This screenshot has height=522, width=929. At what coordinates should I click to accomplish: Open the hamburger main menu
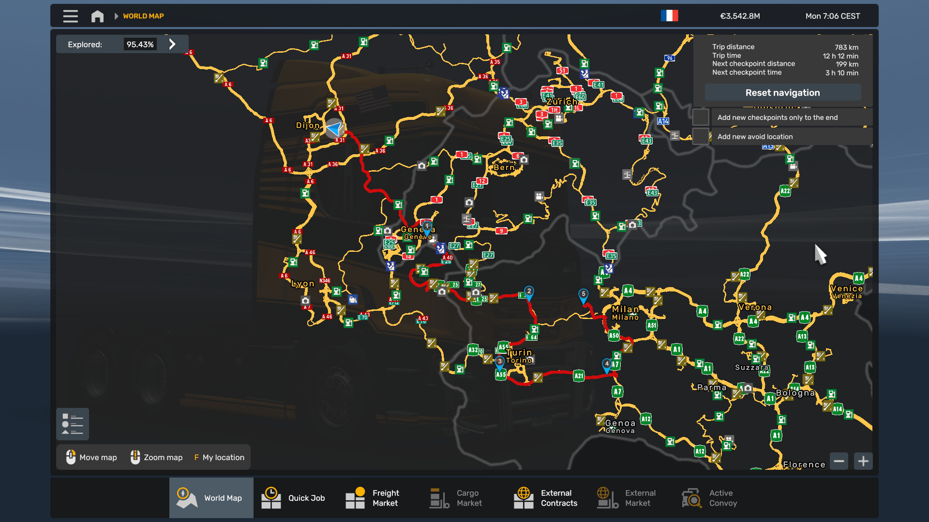tap(70, 16)
